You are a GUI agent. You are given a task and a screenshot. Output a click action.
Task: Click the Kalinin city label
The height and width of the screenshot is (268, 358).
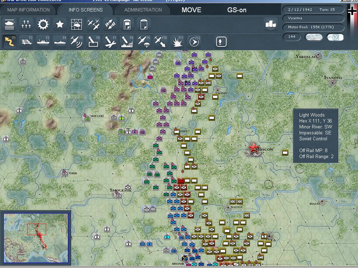pos(222,93)
